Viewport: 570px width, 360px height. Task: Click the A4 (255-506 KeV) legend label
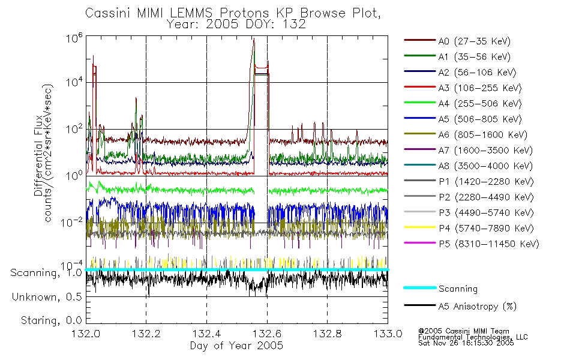[480, 104]
